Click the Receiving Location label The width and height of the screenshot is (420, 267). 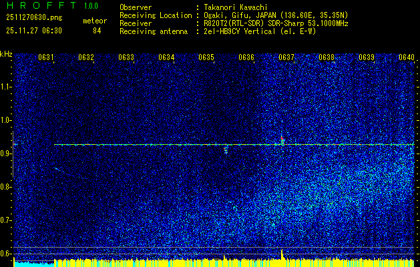point(156,15)
